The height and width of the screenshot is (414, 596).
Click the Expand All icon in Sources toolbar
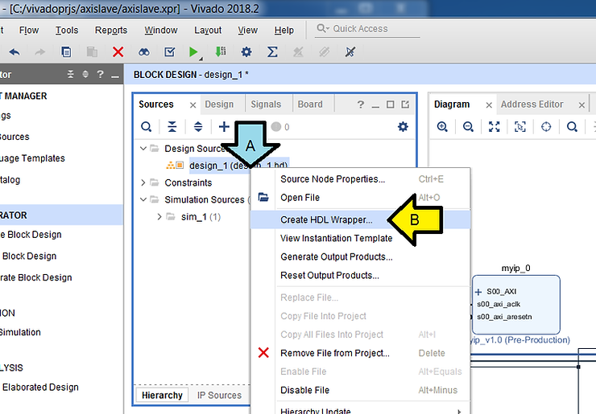click(198, 127)
